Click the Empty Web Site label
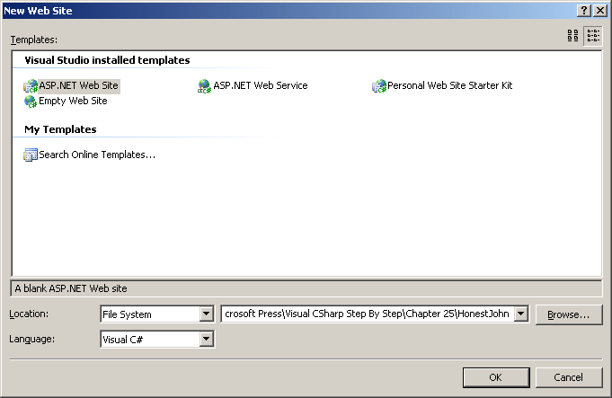Viewport: 612px width, 398px height. tap(73, 101)
